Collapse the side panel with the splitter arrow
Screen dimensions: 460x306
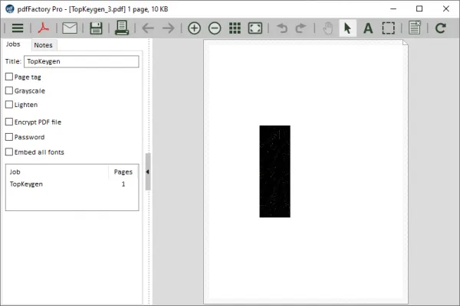(148, 172)
